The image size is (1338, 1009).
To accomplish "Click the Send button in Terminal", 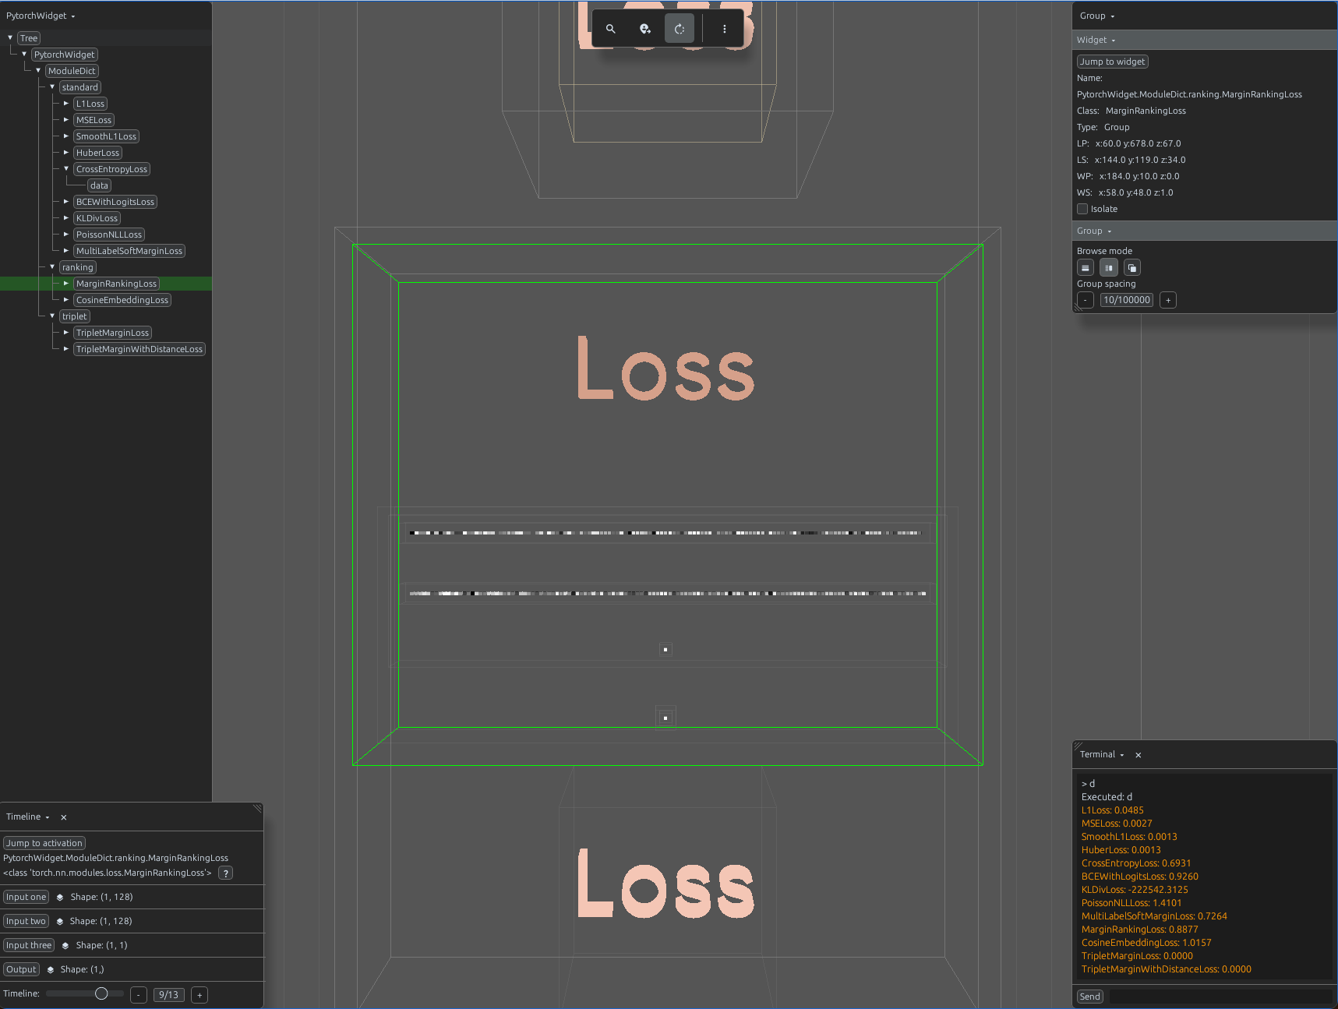I will point(1090,997).
